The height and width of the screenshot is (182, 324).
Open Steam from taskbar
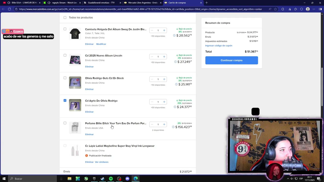click(x=103, y=179)
